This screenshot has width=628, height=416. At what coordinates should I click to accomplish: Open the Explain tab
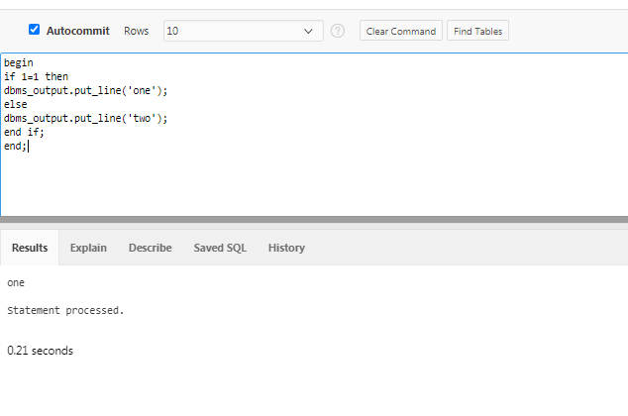[88, 248]
